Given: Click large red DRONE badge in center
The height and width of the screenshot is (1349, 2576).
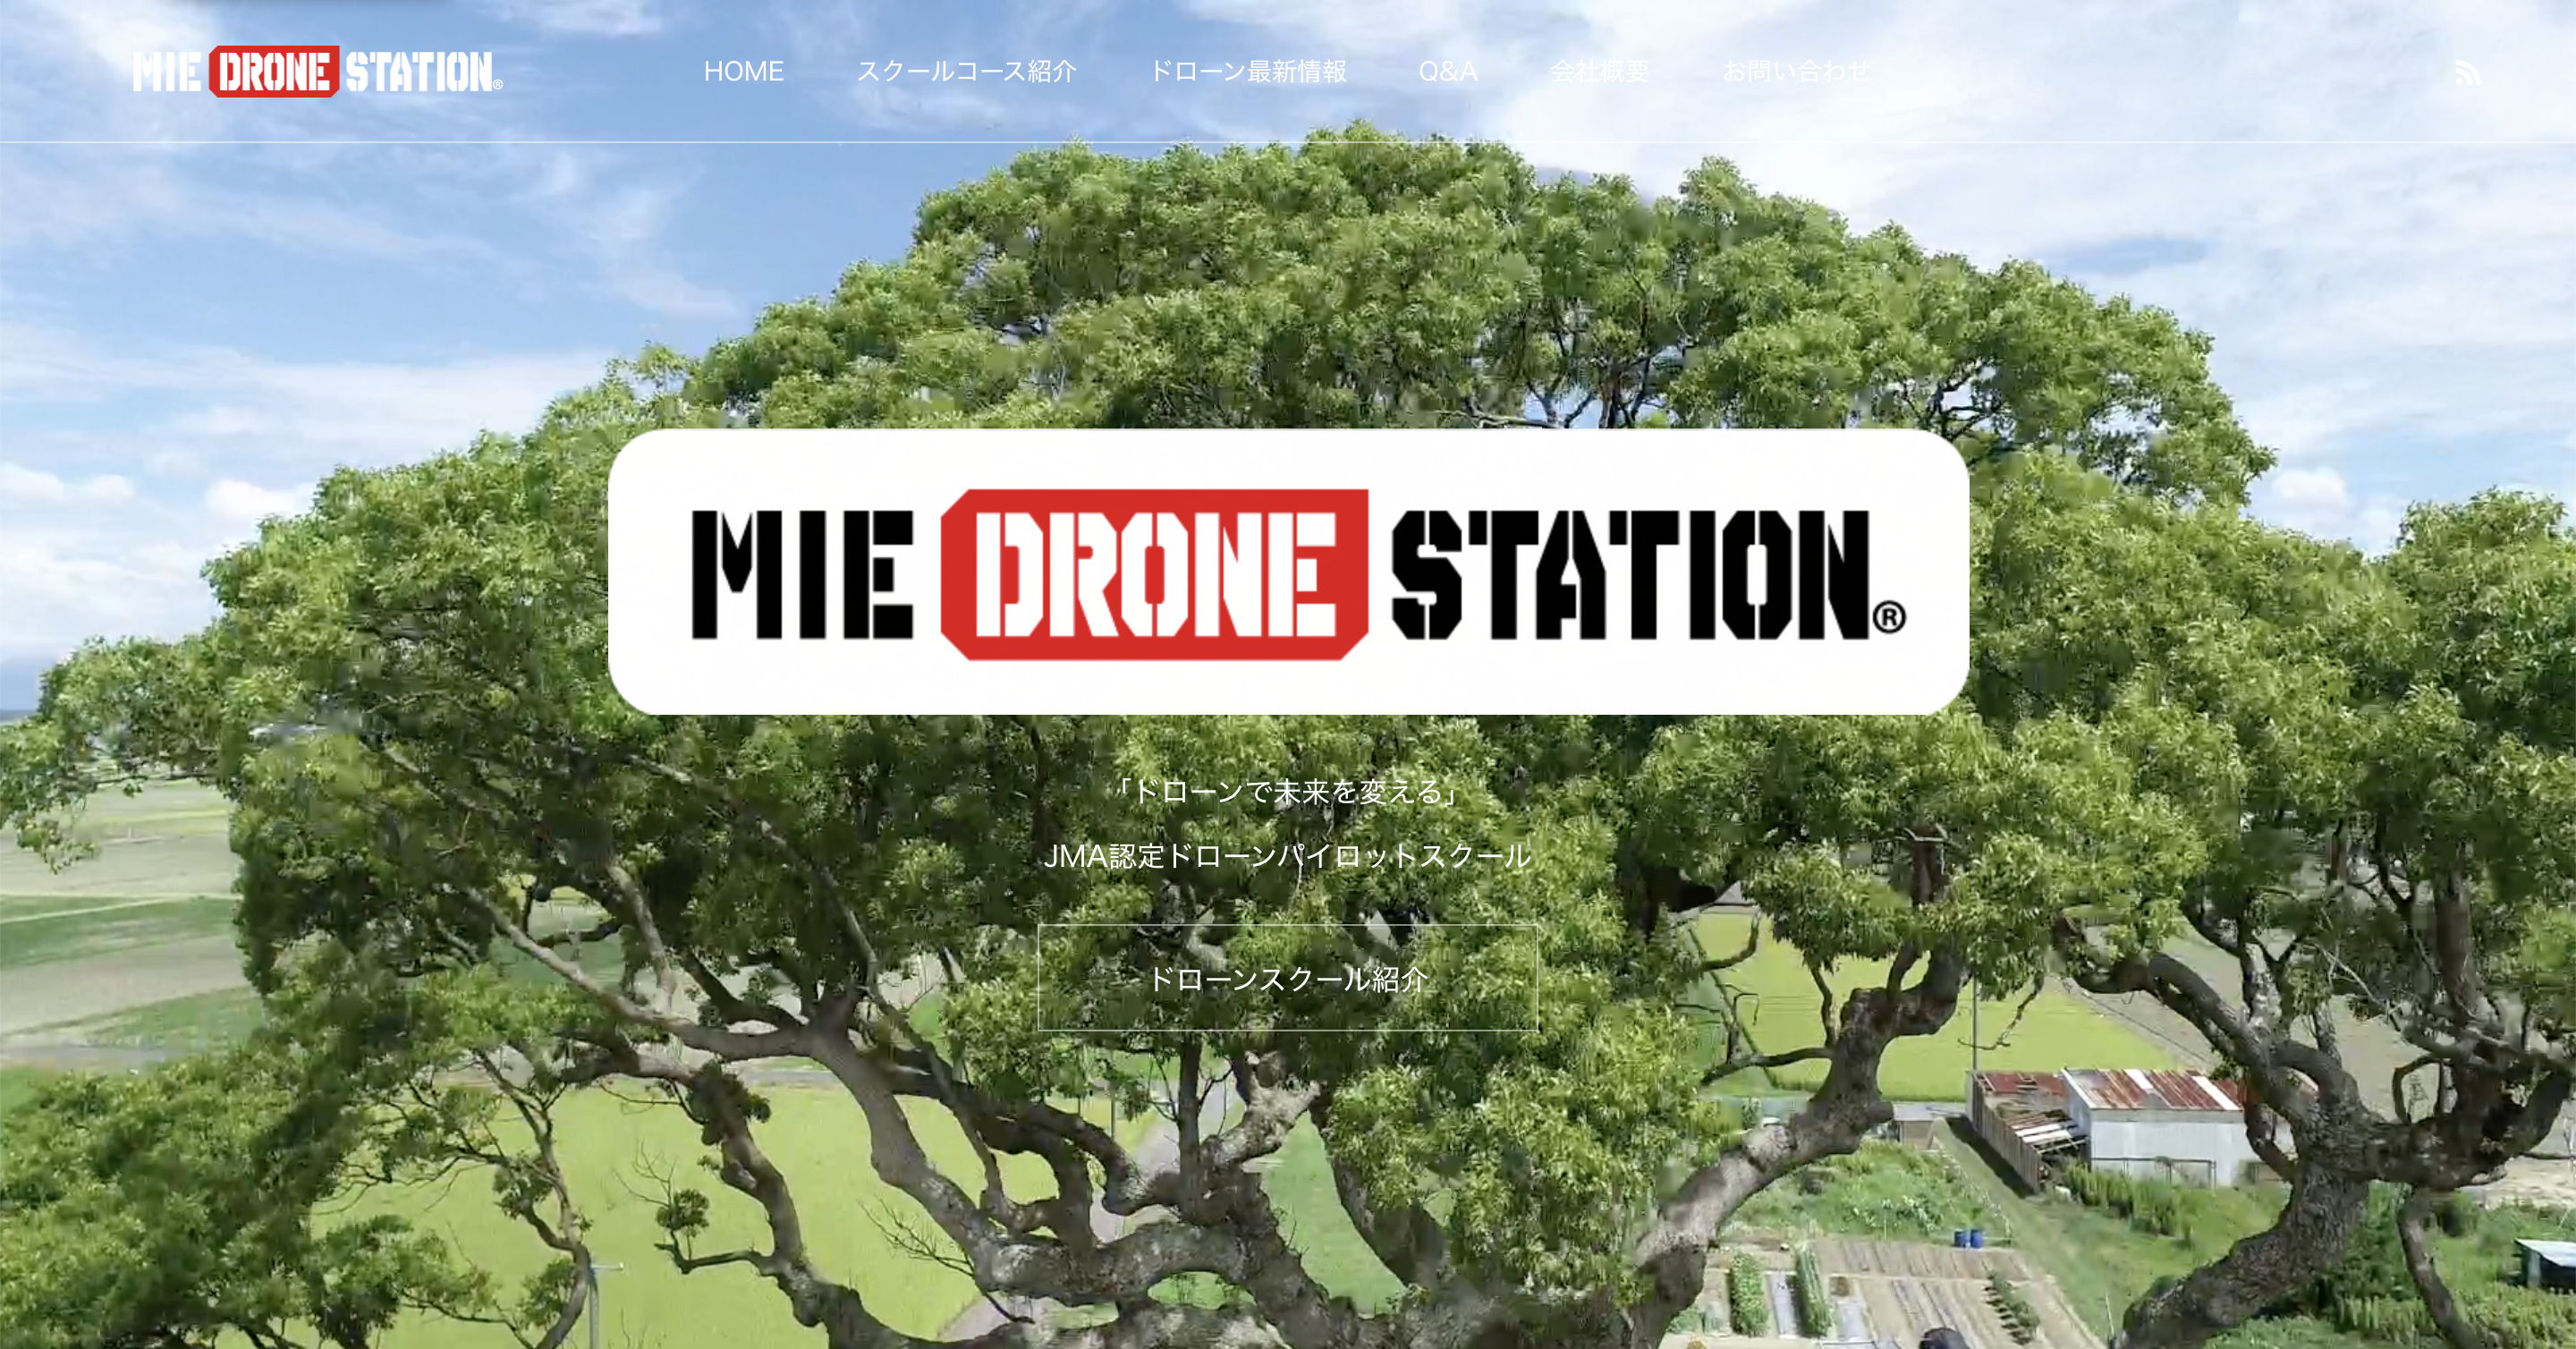Looking at the screenshot, I should pyautogui.click(x=1154, y=574).
